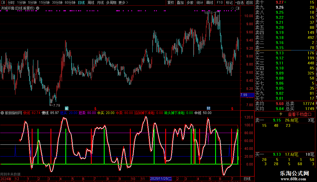This screenshot has width=317, height=182.
Task: Switch to 周线 weekly chart
Action: pyautogui.click(x=91, y=3)
